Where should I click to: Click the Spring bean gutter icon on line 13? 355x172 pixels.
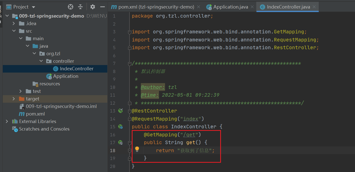click(x=120, y=111)
